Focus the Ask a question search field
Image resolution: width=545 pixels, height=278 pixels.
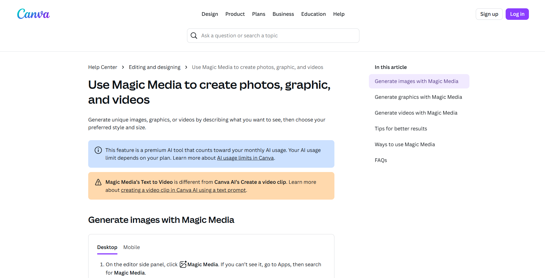pyautogui.click(x=276, y=36)
